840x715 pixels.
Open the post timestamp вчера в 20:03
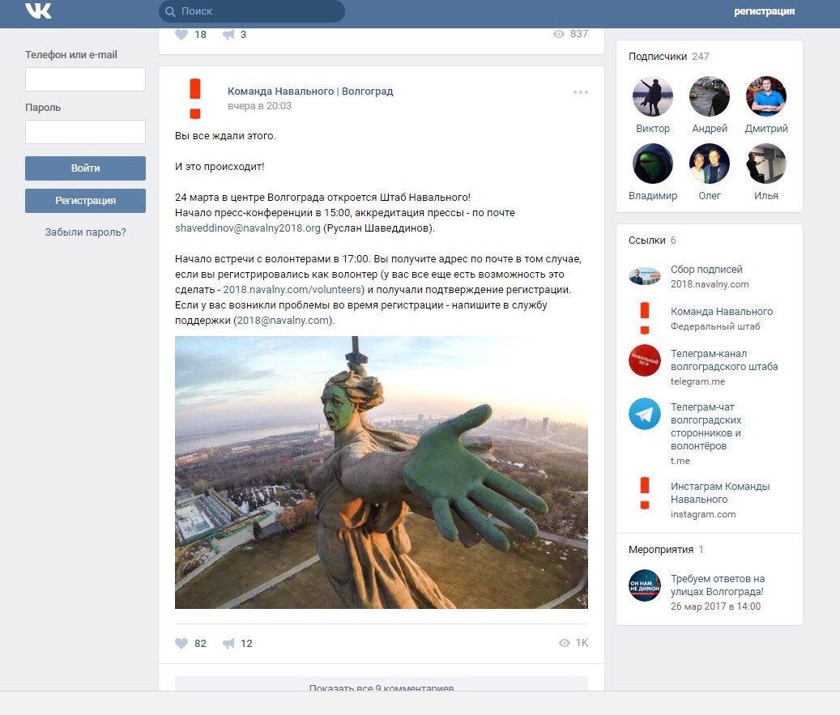pos(259,106)
